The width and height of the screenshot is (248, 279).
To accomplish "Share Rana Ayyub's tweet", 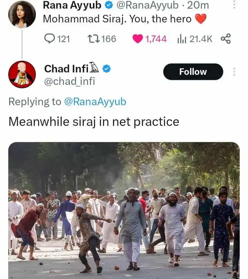I will [x=225, y=39].
